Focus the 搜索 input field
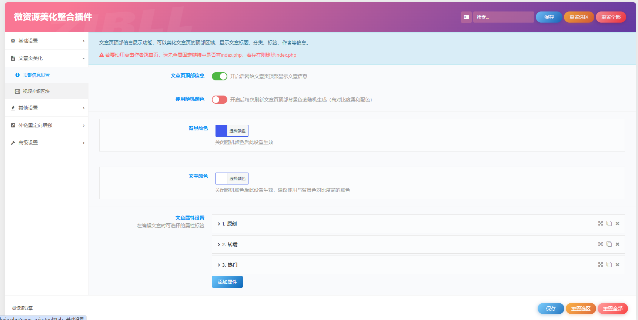 (x=504, y=17)
